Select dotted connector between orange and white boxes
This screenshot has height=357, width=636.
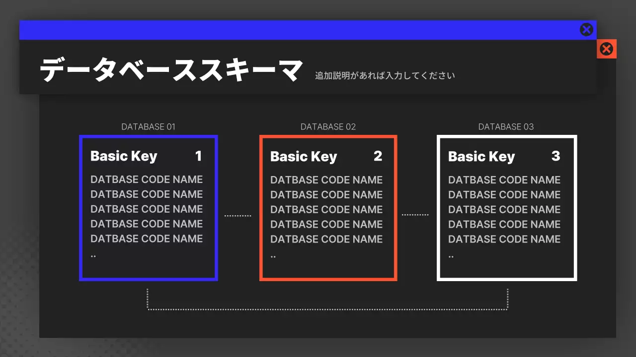click(415, 215)
